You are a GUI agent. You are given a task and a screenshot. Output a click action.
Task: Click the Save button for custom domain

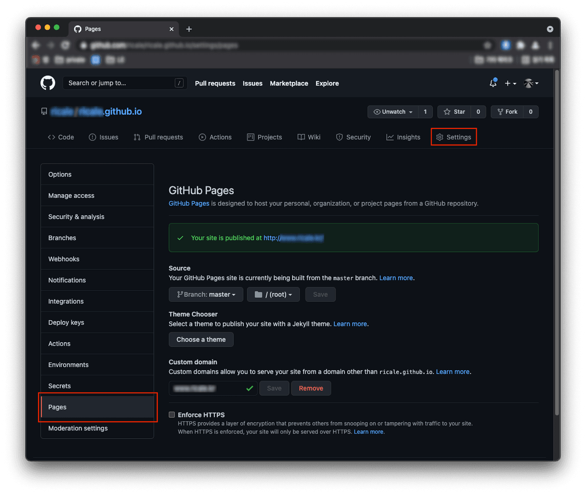pos(274,388)
